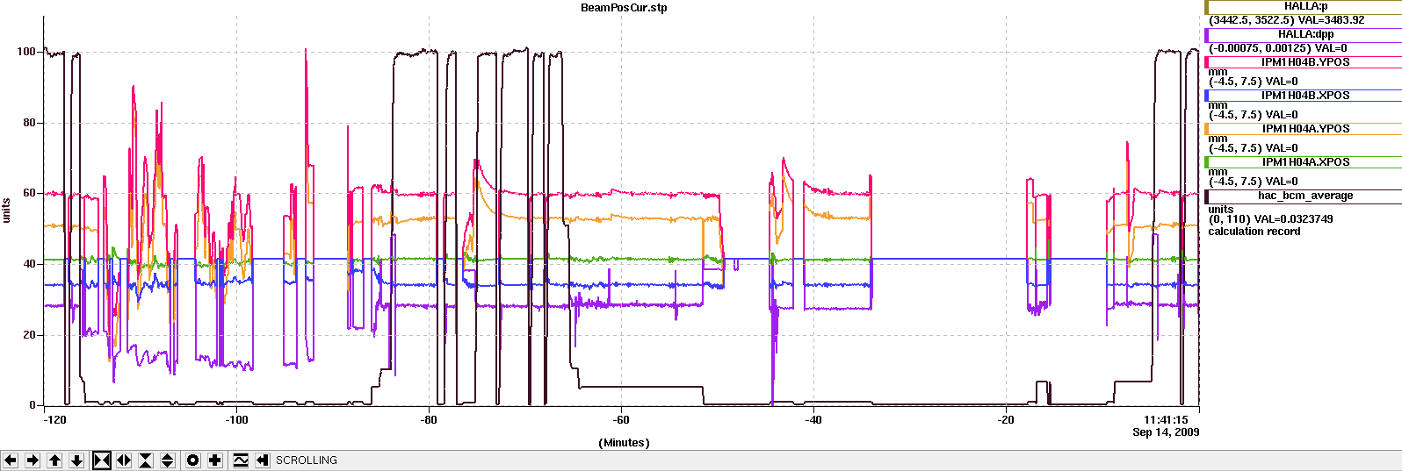Screen dimensions: 1402x471
Task: Click the '11:41:15' timestamp on the axis
Action: click(1166, 420)
